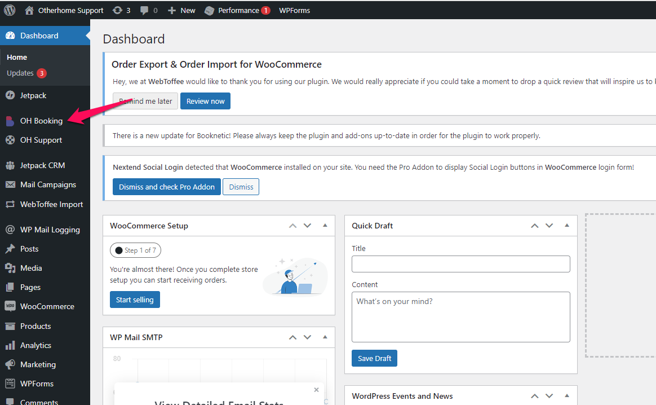Viewport: 656px width, 405px height.
Task: Click the Mail Campaigns envelope icon
Action: (10, 184)
